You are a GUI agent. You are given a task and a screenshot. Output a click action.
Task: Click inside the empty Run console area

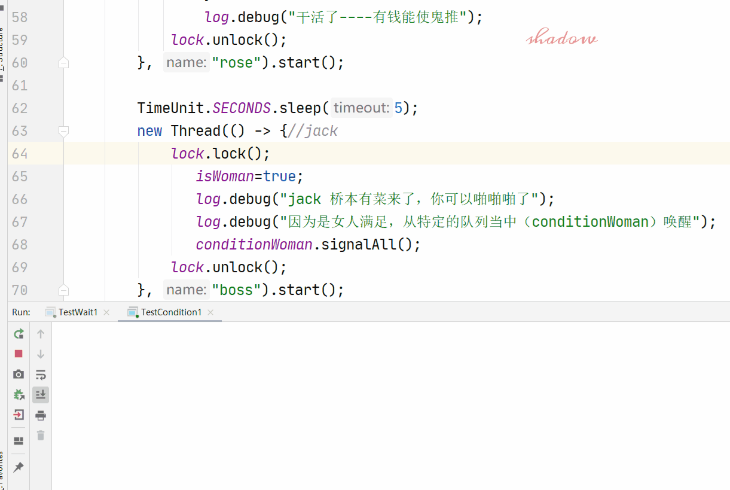tap(390, 406)
